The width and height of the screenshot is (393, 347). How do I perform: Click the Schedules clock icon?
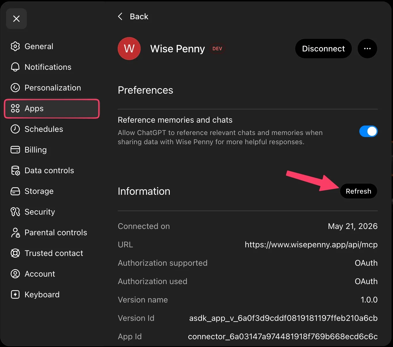[x=15, y=129]
